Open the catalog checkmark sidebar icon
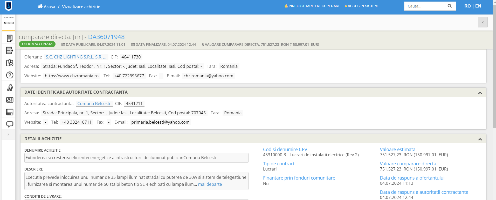The image size is (496, 200). (10, 63)
